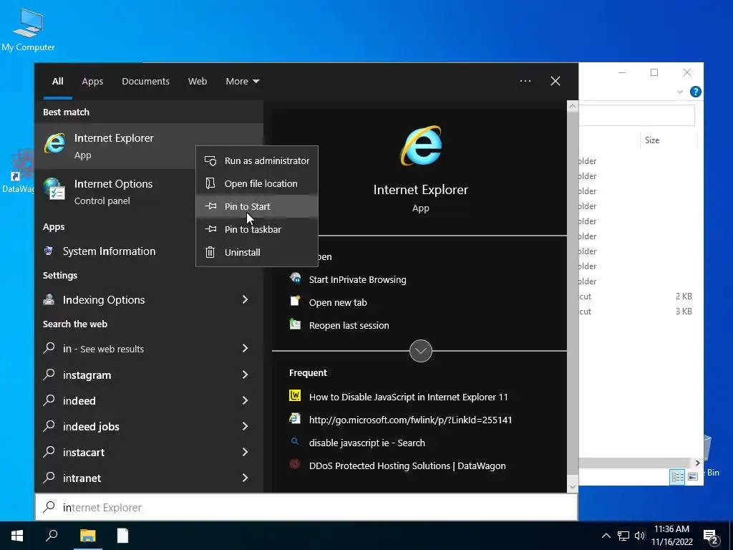Open the go.microsoft.com fwlink entry
Image resolution: width=733 pixels, height=550 pixels.
coord(410,420)
